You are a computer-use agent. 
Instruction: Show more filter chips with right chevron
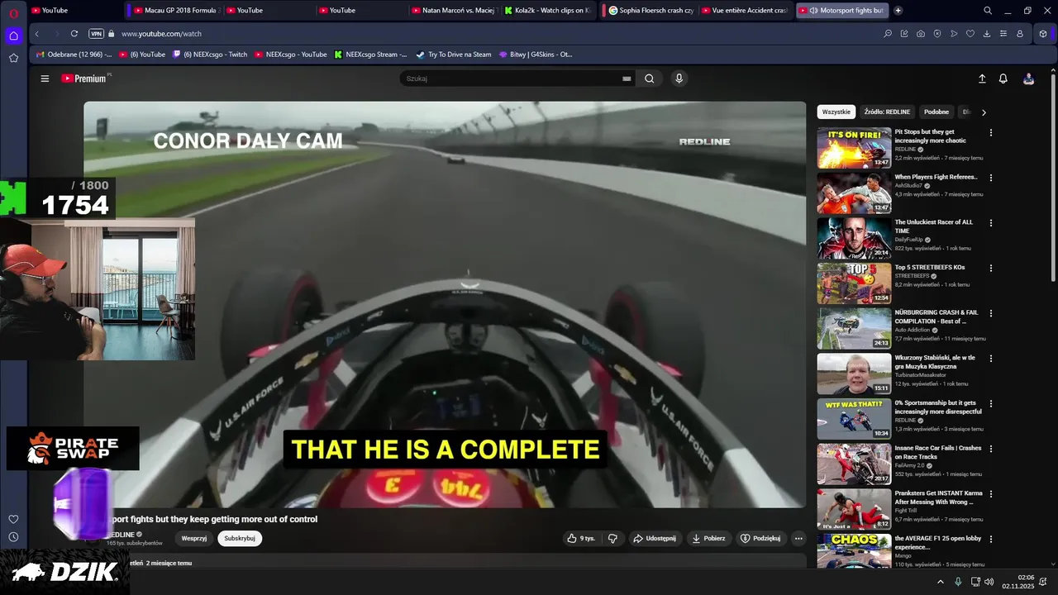pyautogui.click(x=984, y=112)
